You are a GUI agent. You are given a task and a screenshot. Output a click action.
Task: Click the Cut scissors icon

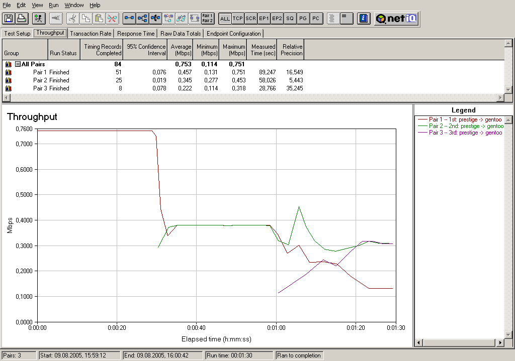coord(73,19)
